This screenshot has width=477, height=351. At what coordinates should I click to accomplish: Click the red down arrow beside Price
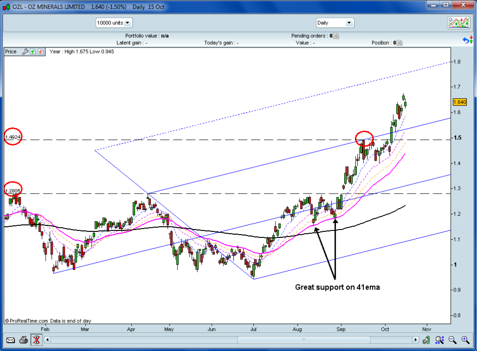pos(41,52)
